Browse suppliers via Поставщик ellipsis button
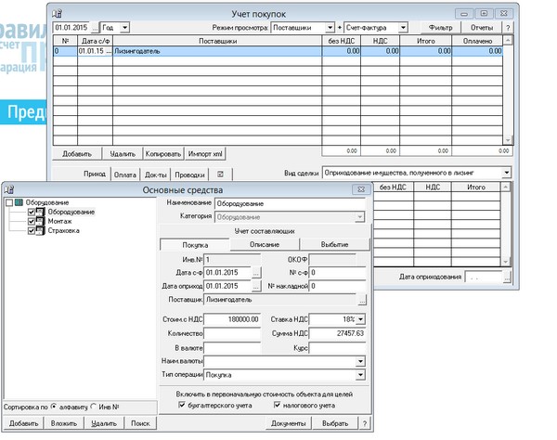Viewport: 557px width, 440px height. tap(362, 301)
